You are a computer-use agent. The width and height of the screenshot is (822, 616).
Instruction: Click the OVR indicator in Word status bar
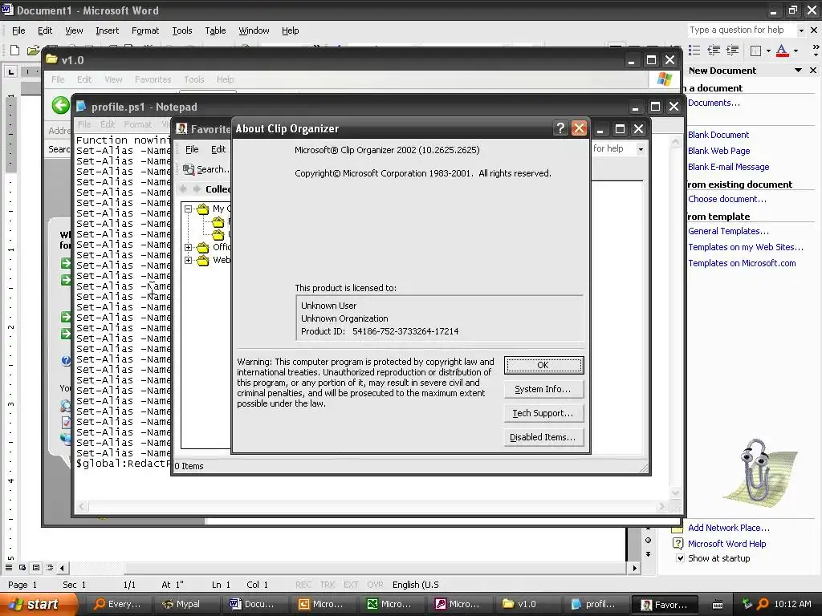click(375, 585)
